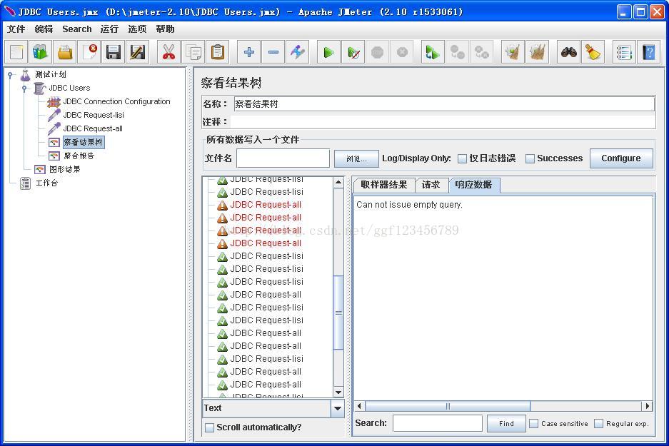The width and height of the screenshot is (669, 446).
Task: Enable the Scroll automatically checkbox
Action: pyautogui.click(x=209, y=427)
